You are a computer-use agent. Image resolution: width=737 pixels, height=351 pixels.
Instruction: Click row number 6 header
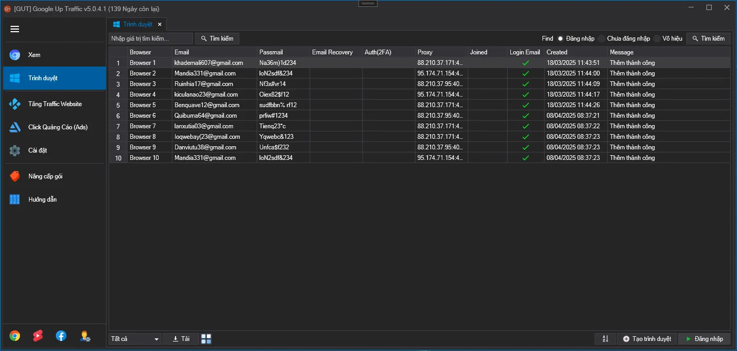pyautogui.click(x=118, y=116)
